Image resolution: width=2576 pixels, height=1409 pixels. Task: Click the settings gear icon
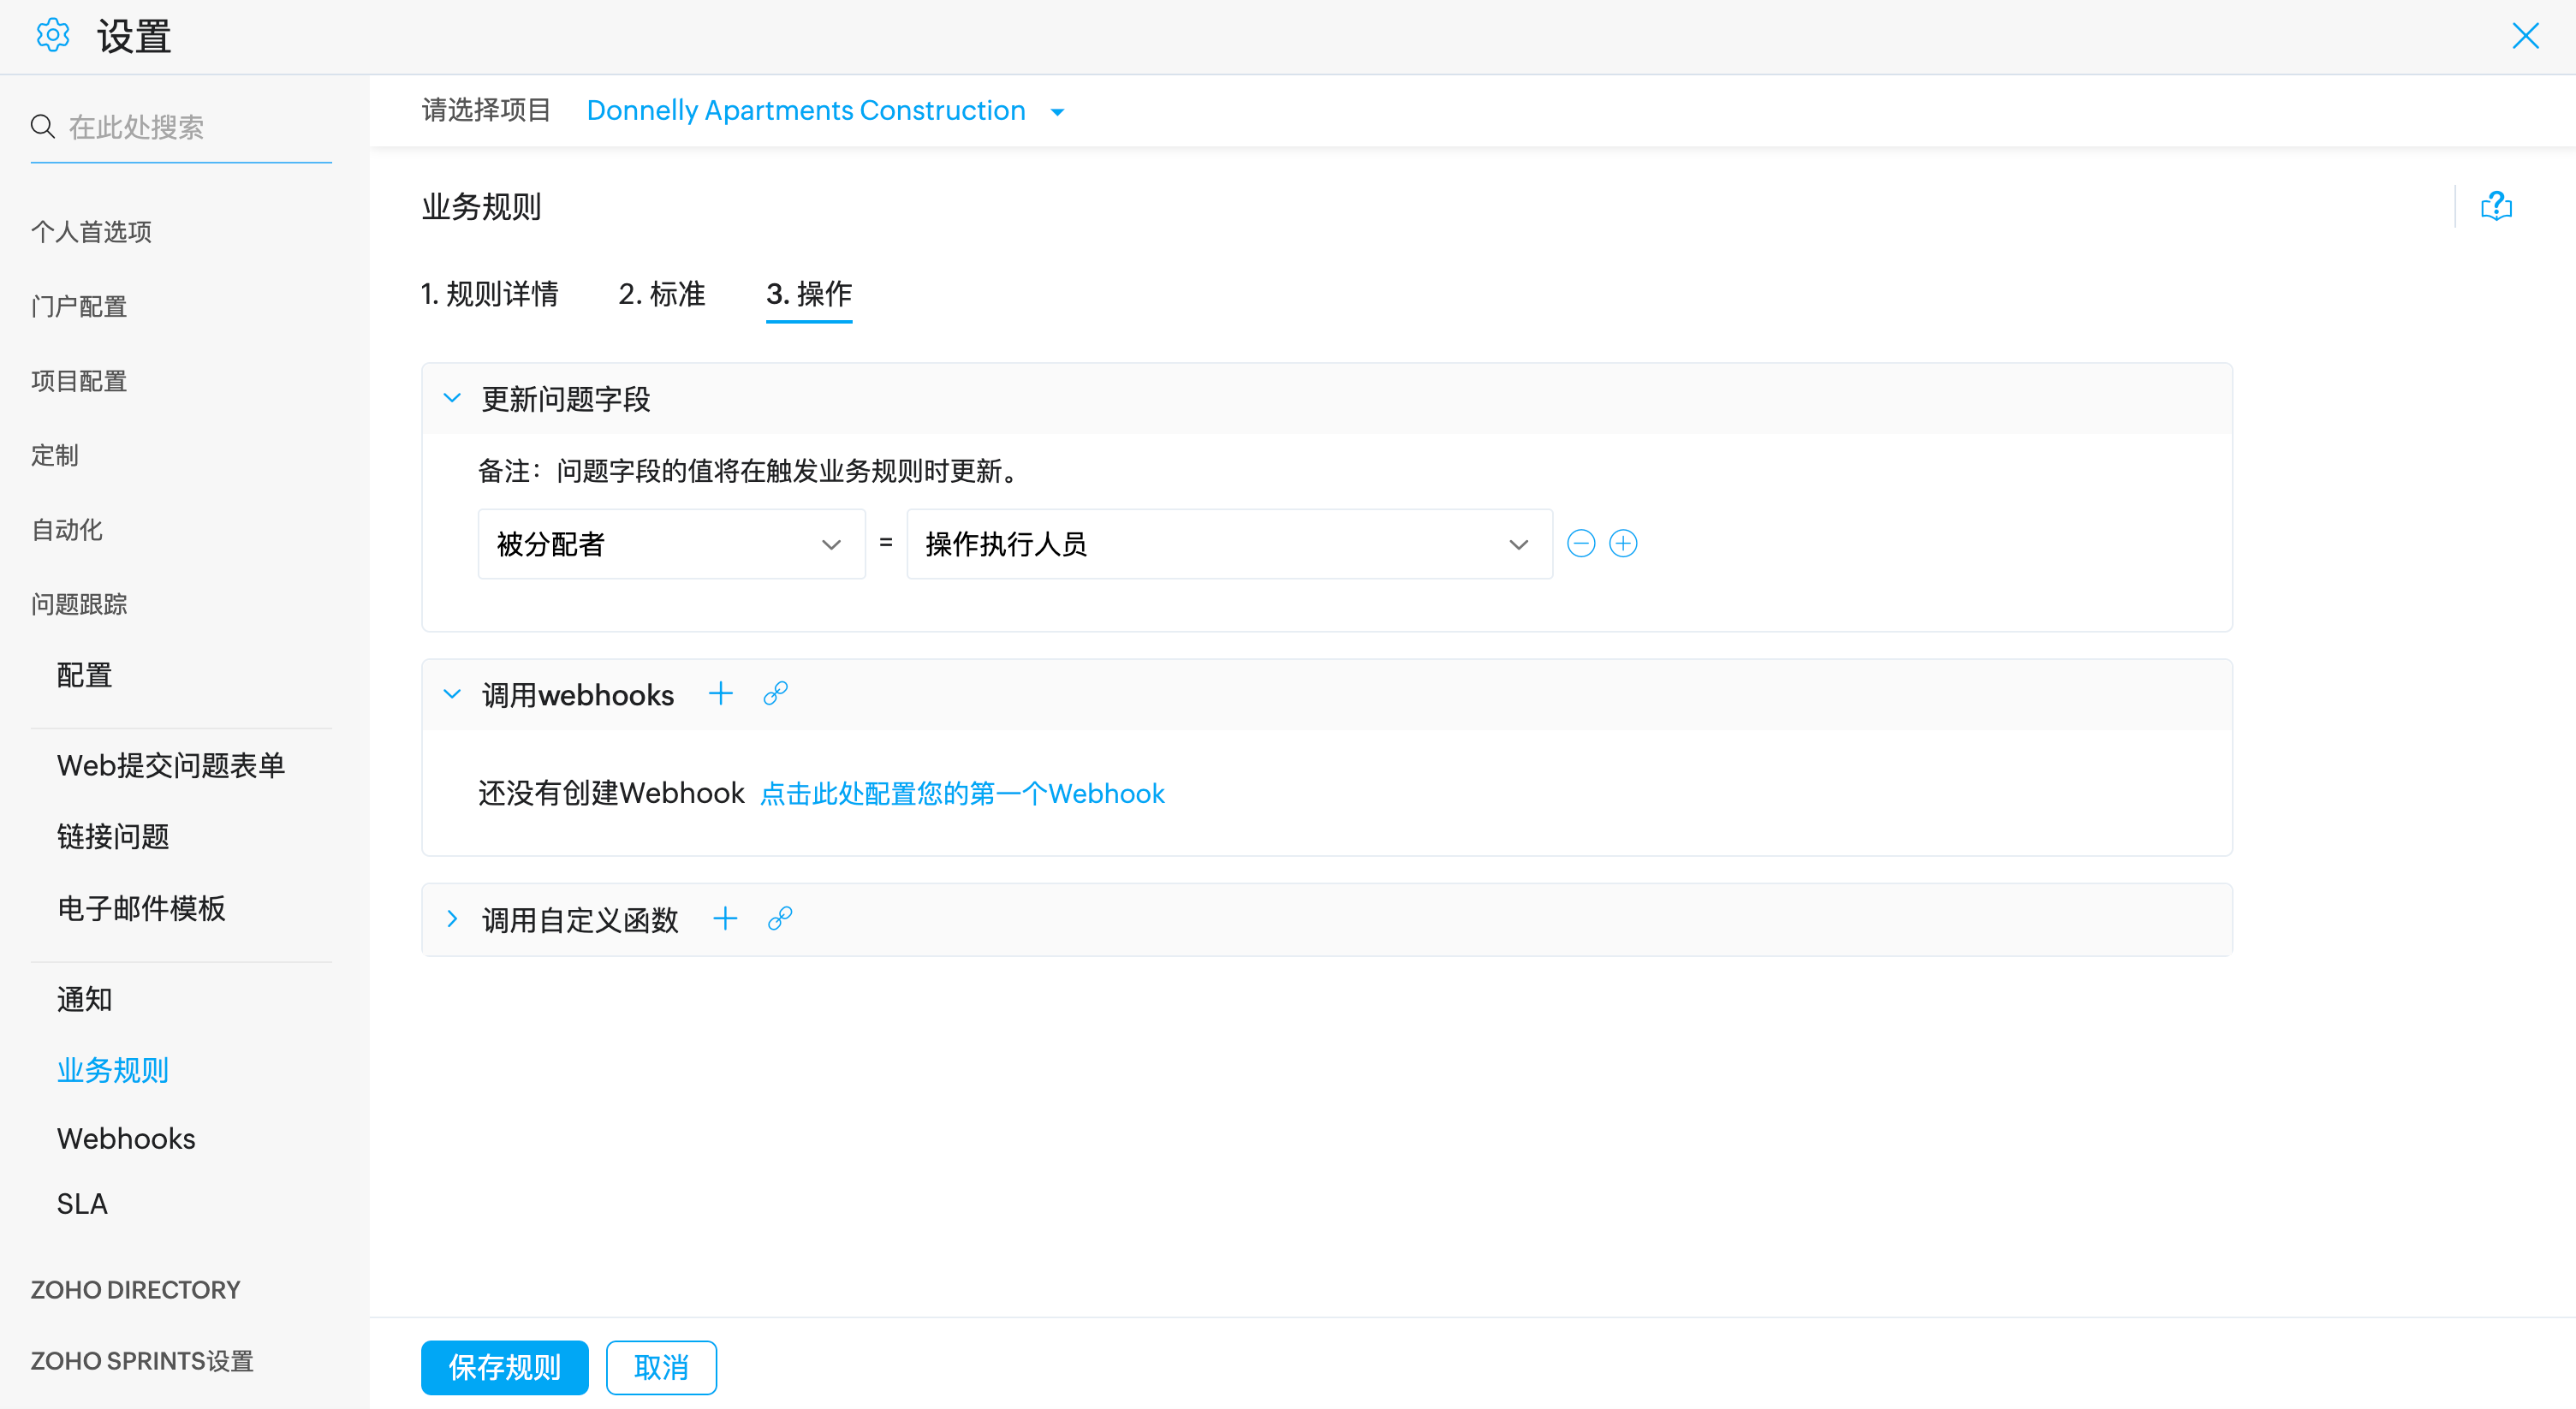tap(52, 36)
